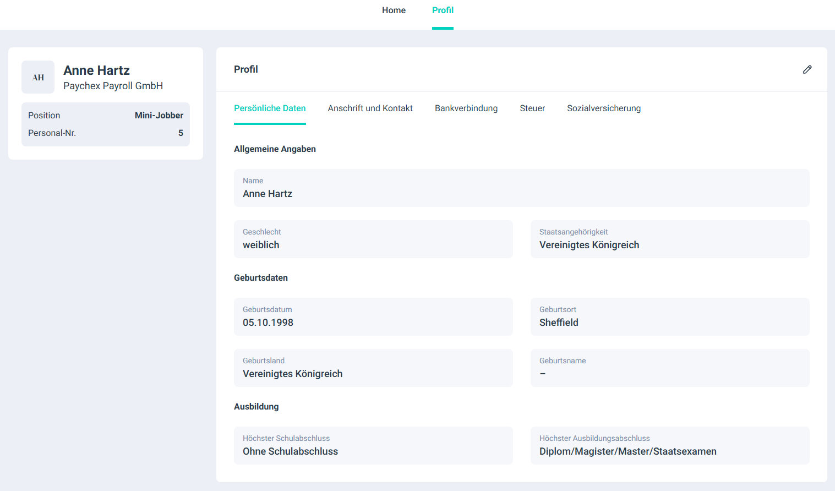Screen dimensions: 835x491
Task: Open the Persönliche Daten tab
Action: 270,108
